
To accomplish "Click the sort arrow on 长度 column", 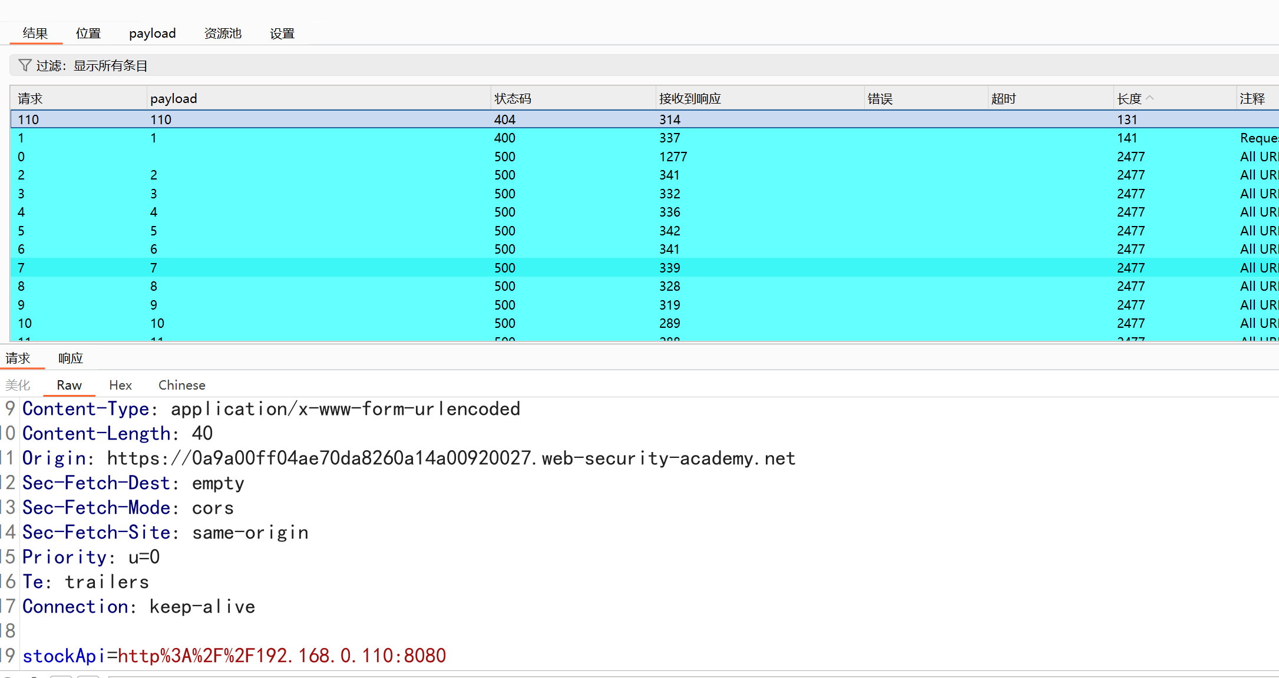I will click(x=1150, y=98).
